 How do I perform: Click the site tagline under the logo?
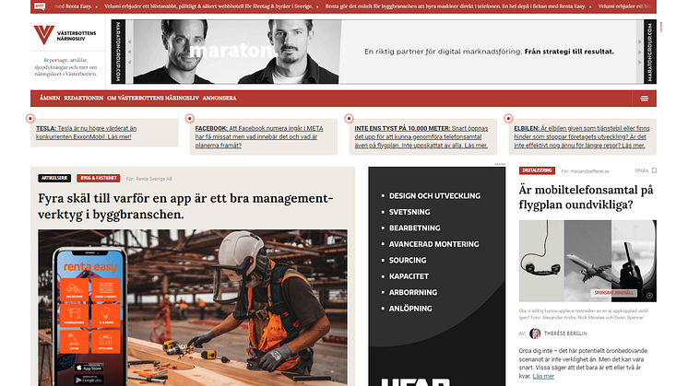click(x=65, y=67)
